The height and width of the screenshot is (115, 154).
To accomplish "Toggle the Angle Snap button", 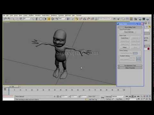I will point(85,19).
